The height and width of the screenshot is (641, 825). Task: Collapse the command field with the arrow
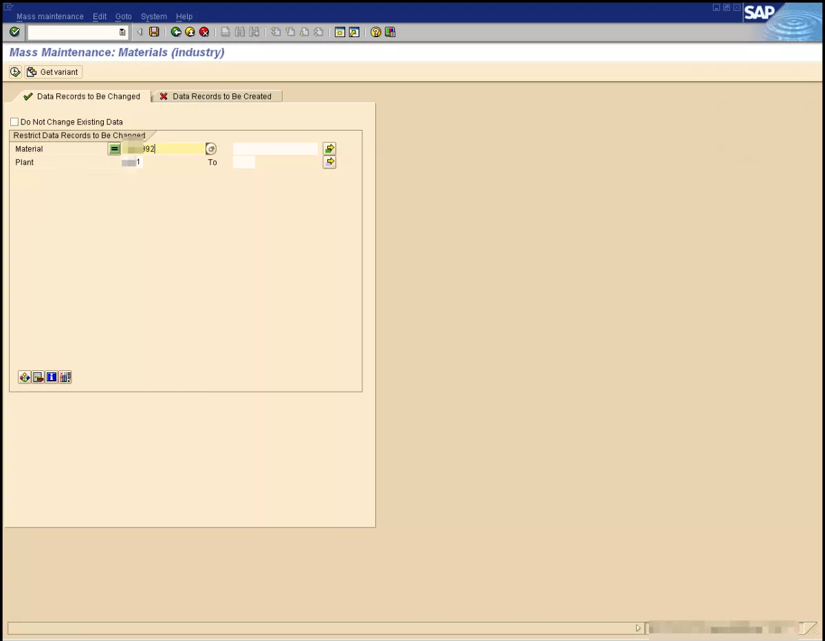coord(140,32)
